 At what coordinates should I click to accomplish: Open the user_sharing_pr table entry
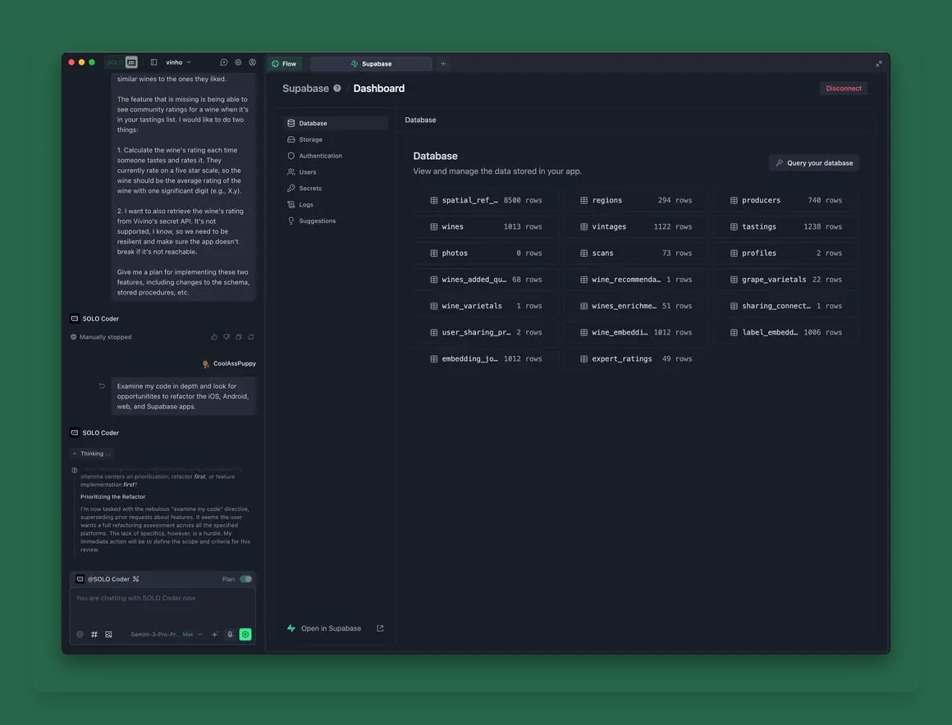coord(486,332)
